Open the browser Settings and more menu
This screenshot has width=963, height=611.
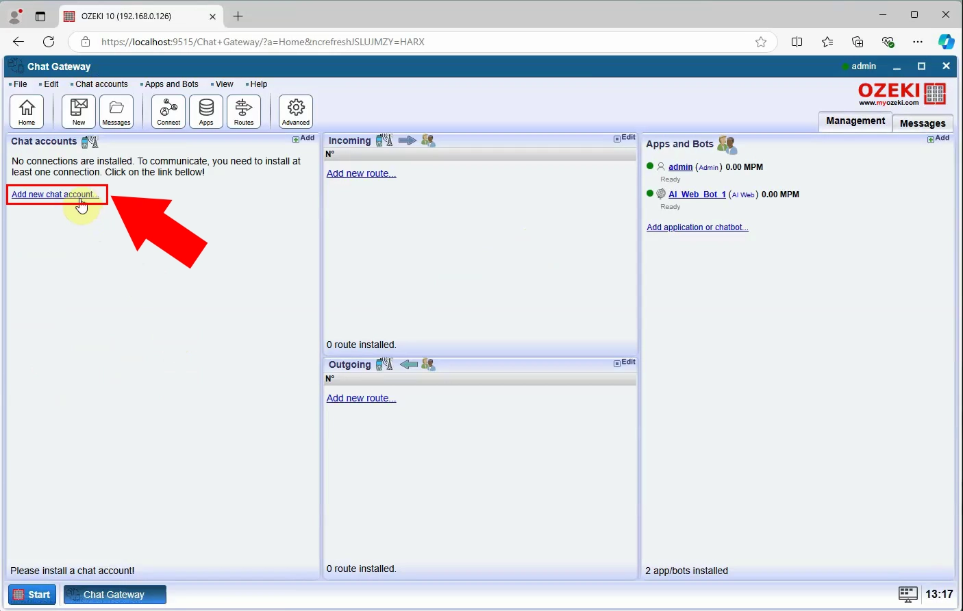918,42
